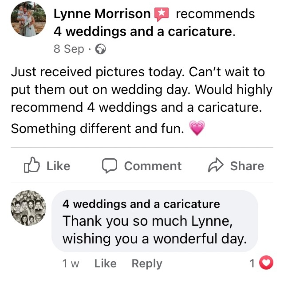Screen dimensions: 284x282
Task: Open Lynne Morrison's profile picture
Action: click(28, 19)
